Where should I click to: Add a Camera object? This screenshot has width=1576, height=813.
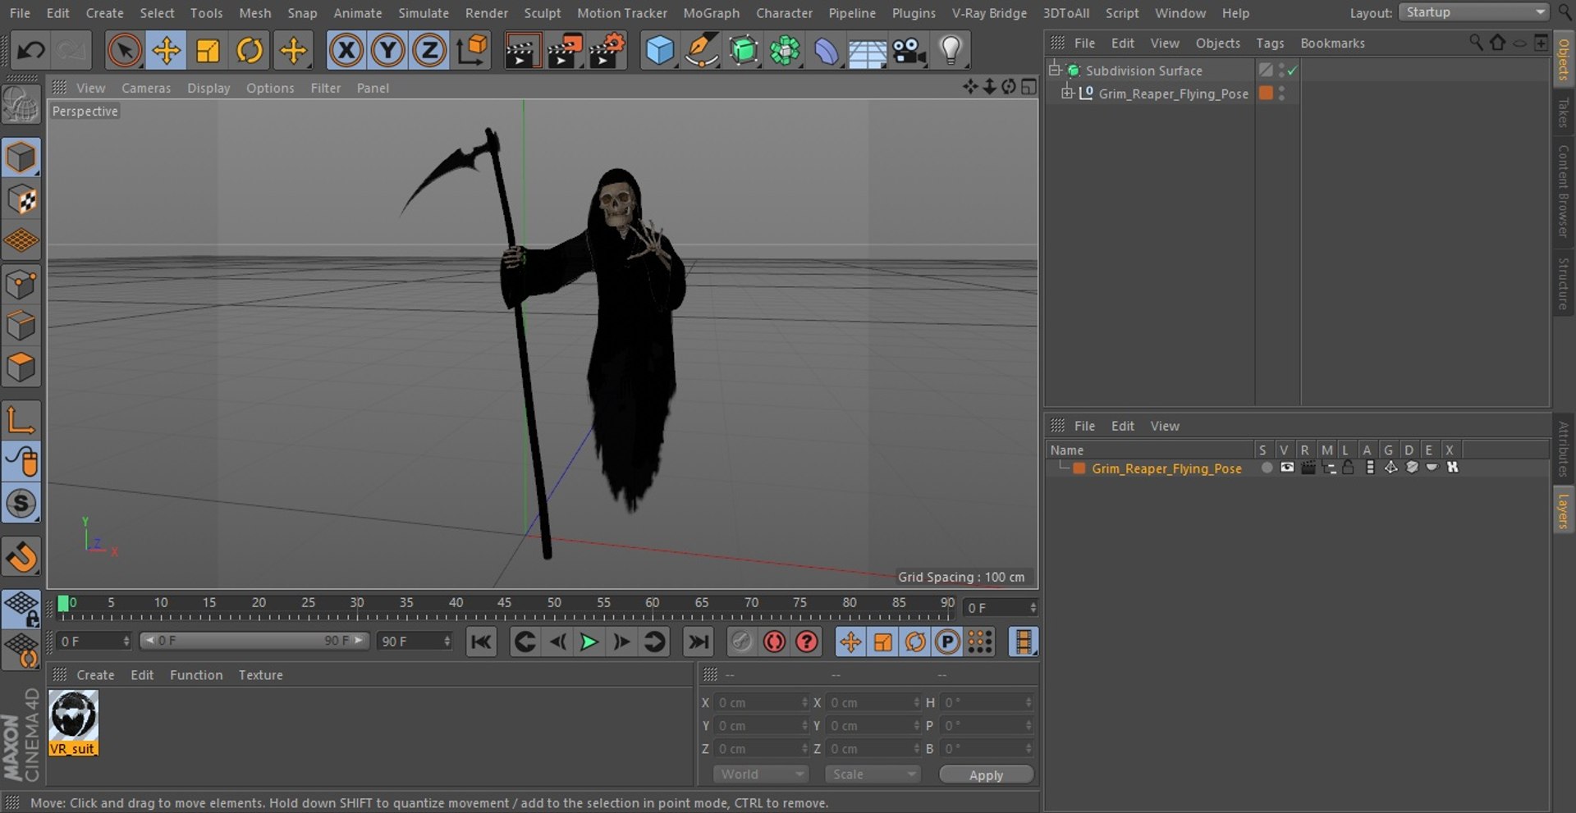click(x=909, y=51)
